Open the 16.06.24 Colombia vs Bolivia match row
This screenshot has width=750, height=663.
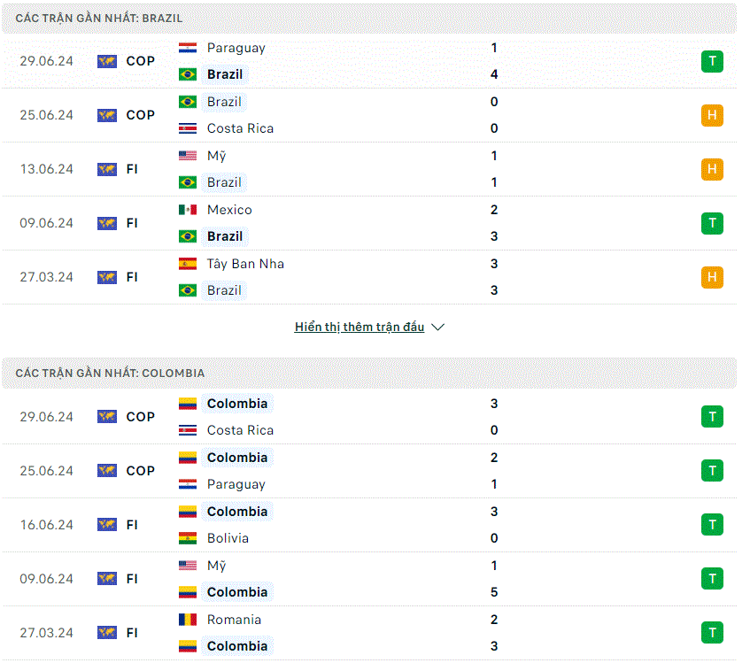[368, 525]
